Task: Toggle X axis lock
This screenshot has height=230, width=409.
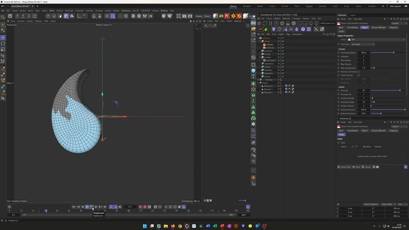Action: coord(17,16)
